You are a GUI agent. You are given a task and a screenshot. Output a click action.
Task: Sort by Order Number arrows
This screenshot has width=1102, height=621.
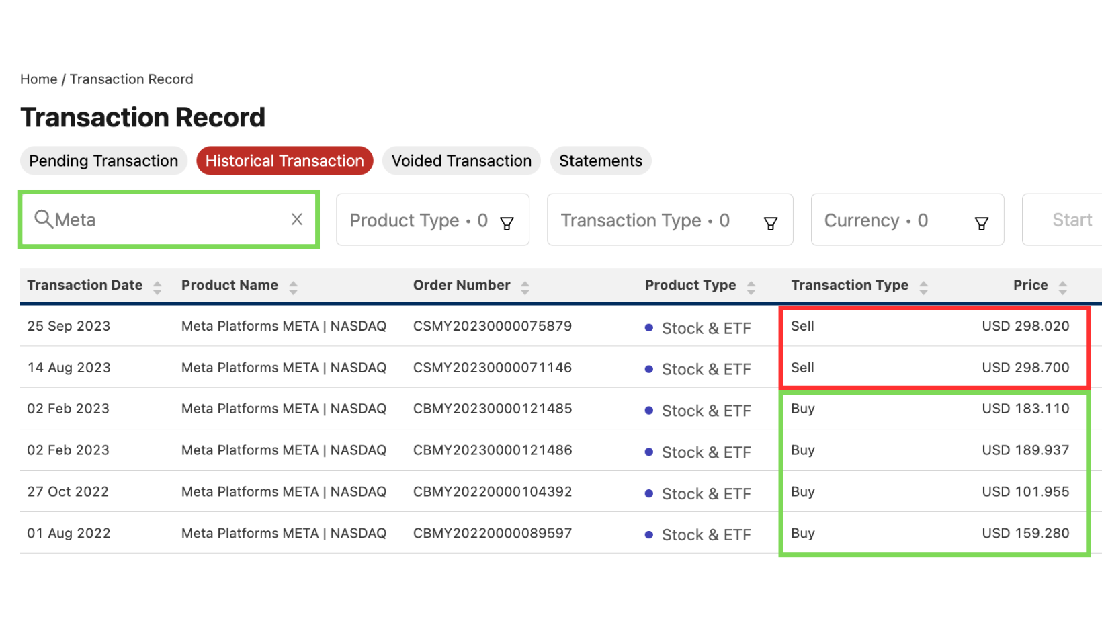[525, 288]
